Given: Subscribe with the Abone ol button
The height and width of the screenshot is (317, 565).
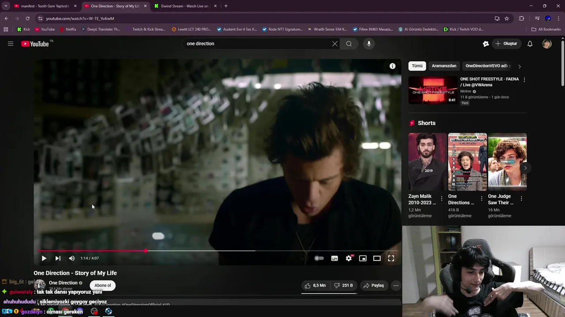Looking at the screenshot, I should coord(102,285).
